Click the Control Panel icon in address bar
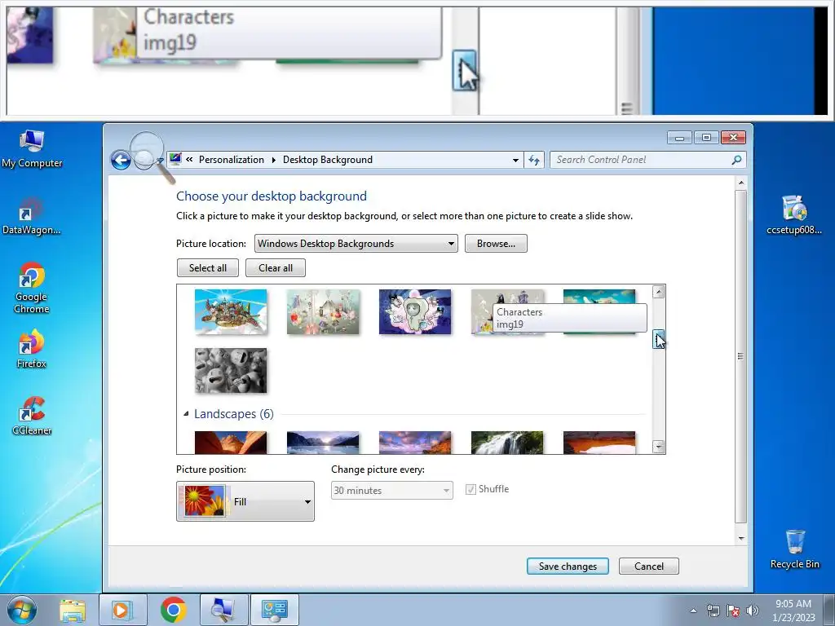Image resolution: width=835 pixels, height=626 pixels. click(x=175, y=159)
